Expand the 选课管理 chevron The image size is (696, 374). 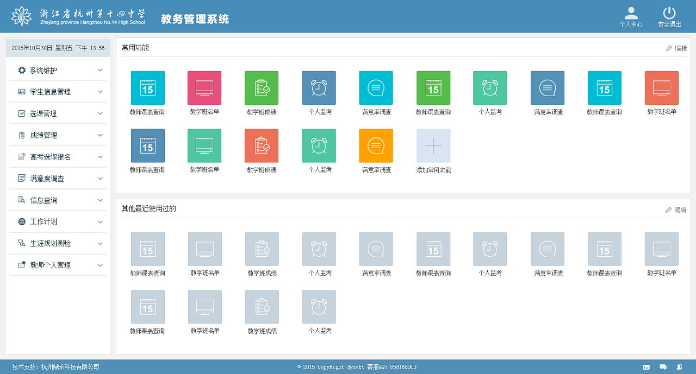coord(100,113)
